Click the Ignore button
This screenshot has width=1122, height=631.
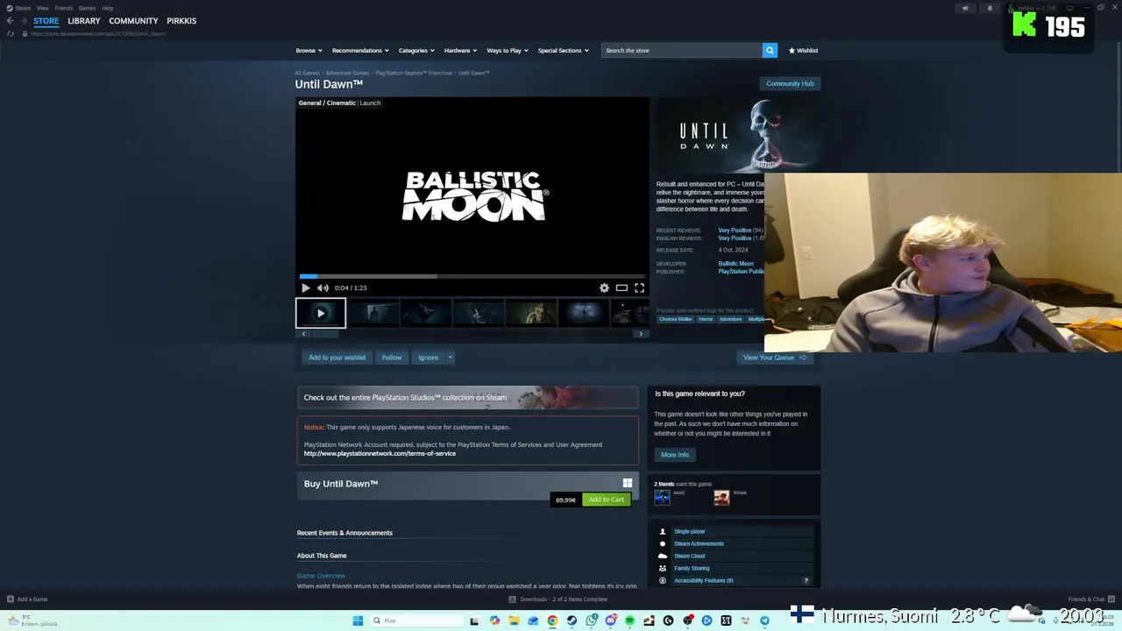point(428,358)
